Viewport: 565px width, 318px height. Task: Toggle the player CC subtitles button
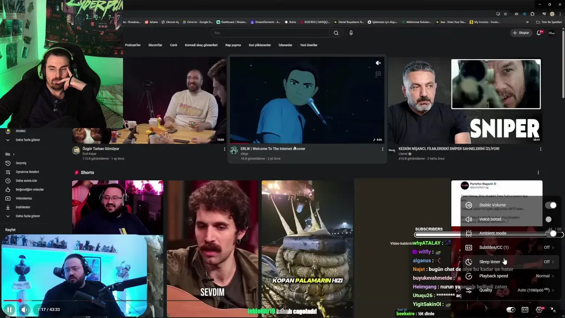[x=525, y=310]
